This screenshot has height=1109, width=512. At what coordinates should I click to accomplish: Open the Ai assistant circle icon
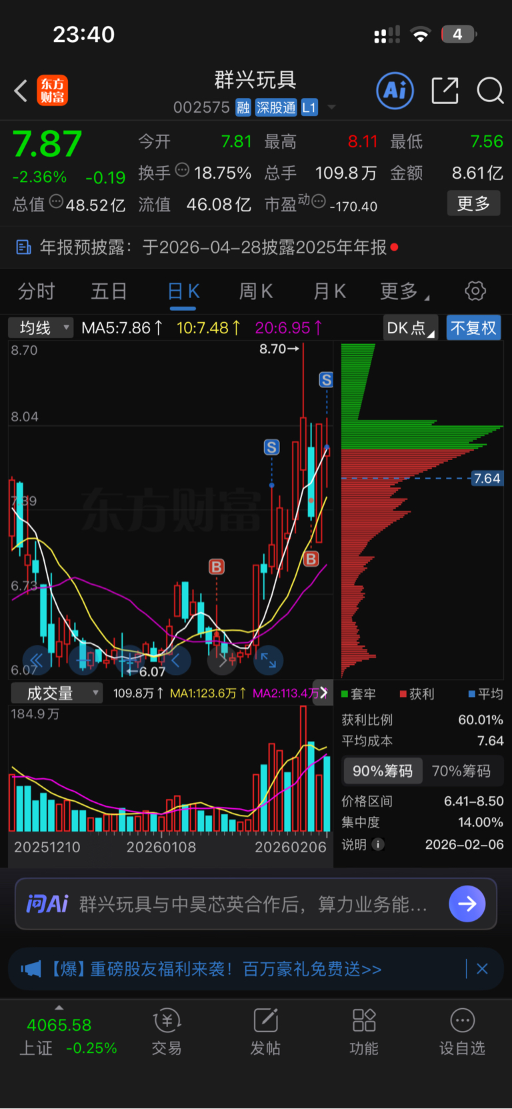[x=395, y=91]
